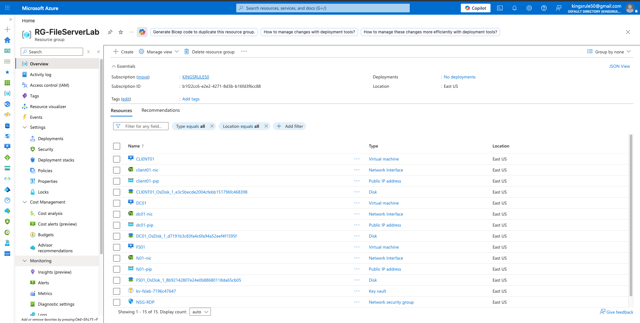Open the Group by none dropdown

point(609,52)
